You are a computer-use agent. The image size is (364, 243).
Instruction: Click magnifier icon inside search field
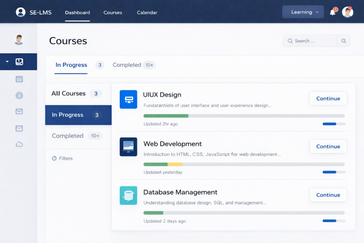(290, 41)
